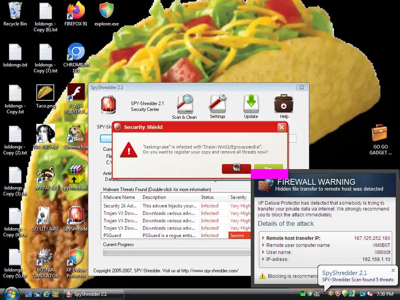Open the Scan & Clean tool in SpyShredder

184,107
